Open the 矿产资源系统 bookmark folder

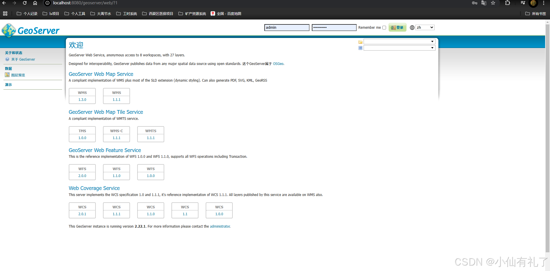point(192,14)
